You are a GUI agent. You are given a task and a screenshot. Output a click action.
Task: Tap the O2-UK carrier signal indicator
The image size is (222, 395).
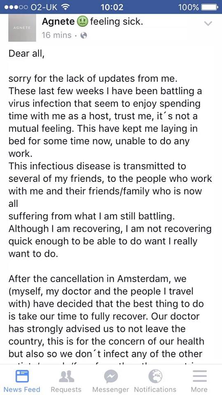point(32,7)
